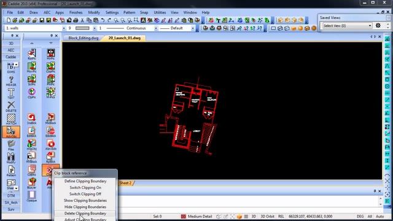Click the Zoom window icon
Image resolution: width=393 pixels, height=221 pixels.
tap(136, 20)
